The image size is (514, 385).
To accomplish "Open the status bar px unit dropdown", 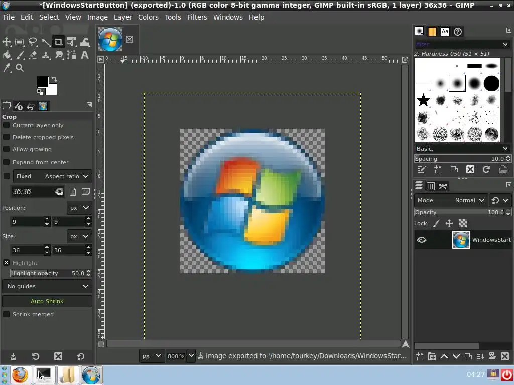I will pyautogui.click(x=152, y=356).
